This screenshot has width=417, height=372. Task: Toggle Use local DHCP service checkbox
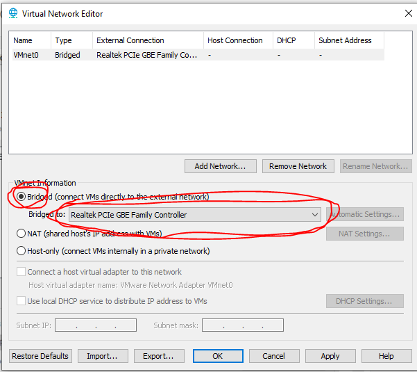[21, 301]
